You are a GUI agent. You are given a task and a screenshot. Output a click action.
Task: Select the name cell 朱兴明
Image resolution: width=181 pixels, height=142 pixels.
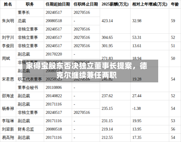click(8, 21)
